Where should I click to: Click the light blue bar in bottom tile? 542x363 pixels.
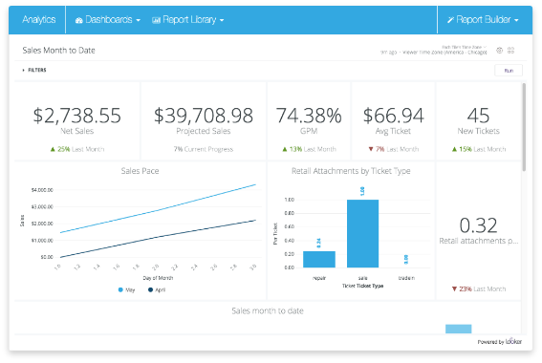[x=458, y=329]
